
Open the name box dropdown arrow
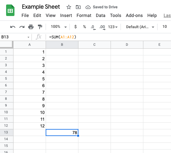[x=29, y=37]
